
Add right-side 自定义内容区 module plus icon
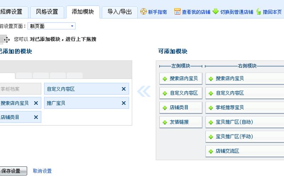point(211,93)
